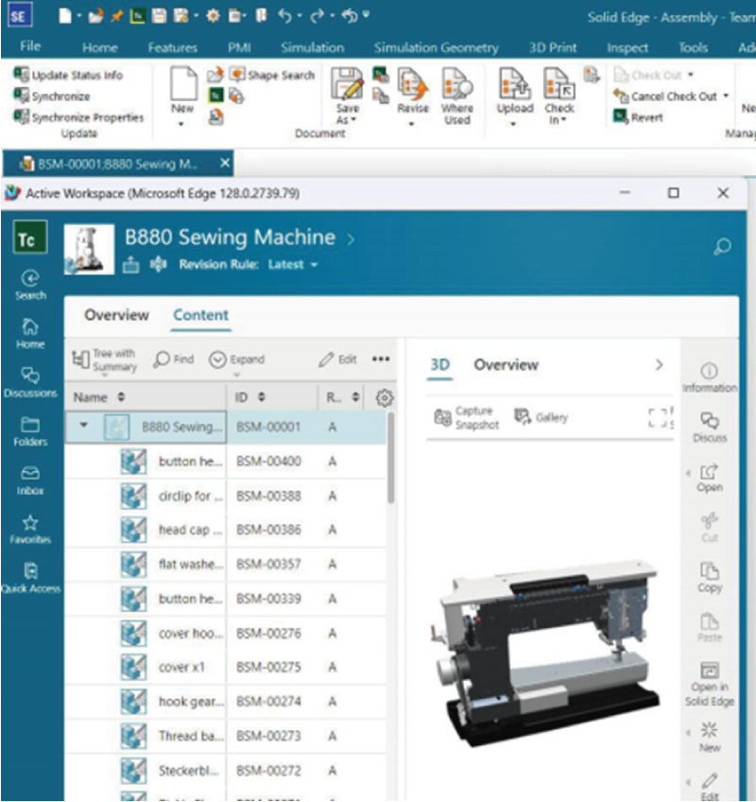Open the Revise dropdown arrow
The width and height of the screenshot is (756, 802).
coord(411,124)
